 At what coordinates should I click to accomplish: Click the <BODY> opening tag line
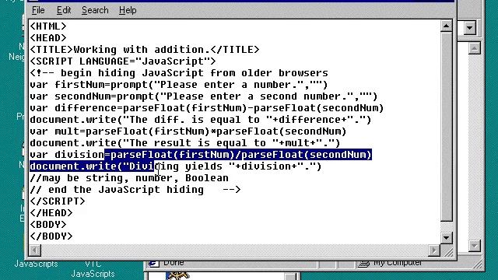(x=48, y=225)
